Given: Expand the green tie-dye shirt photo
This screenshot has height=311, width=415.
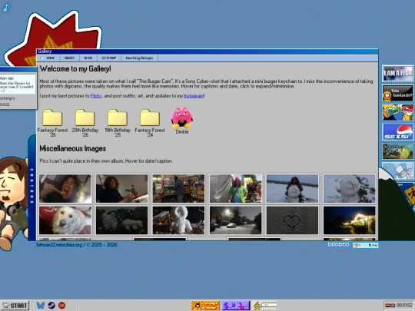Looking at the screenshot, I should tap(236, 188).
